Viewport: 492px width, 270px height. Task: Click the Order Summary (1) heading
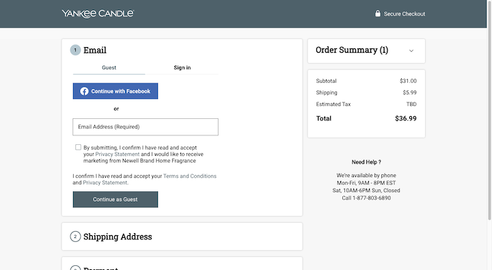pos(352,50)
